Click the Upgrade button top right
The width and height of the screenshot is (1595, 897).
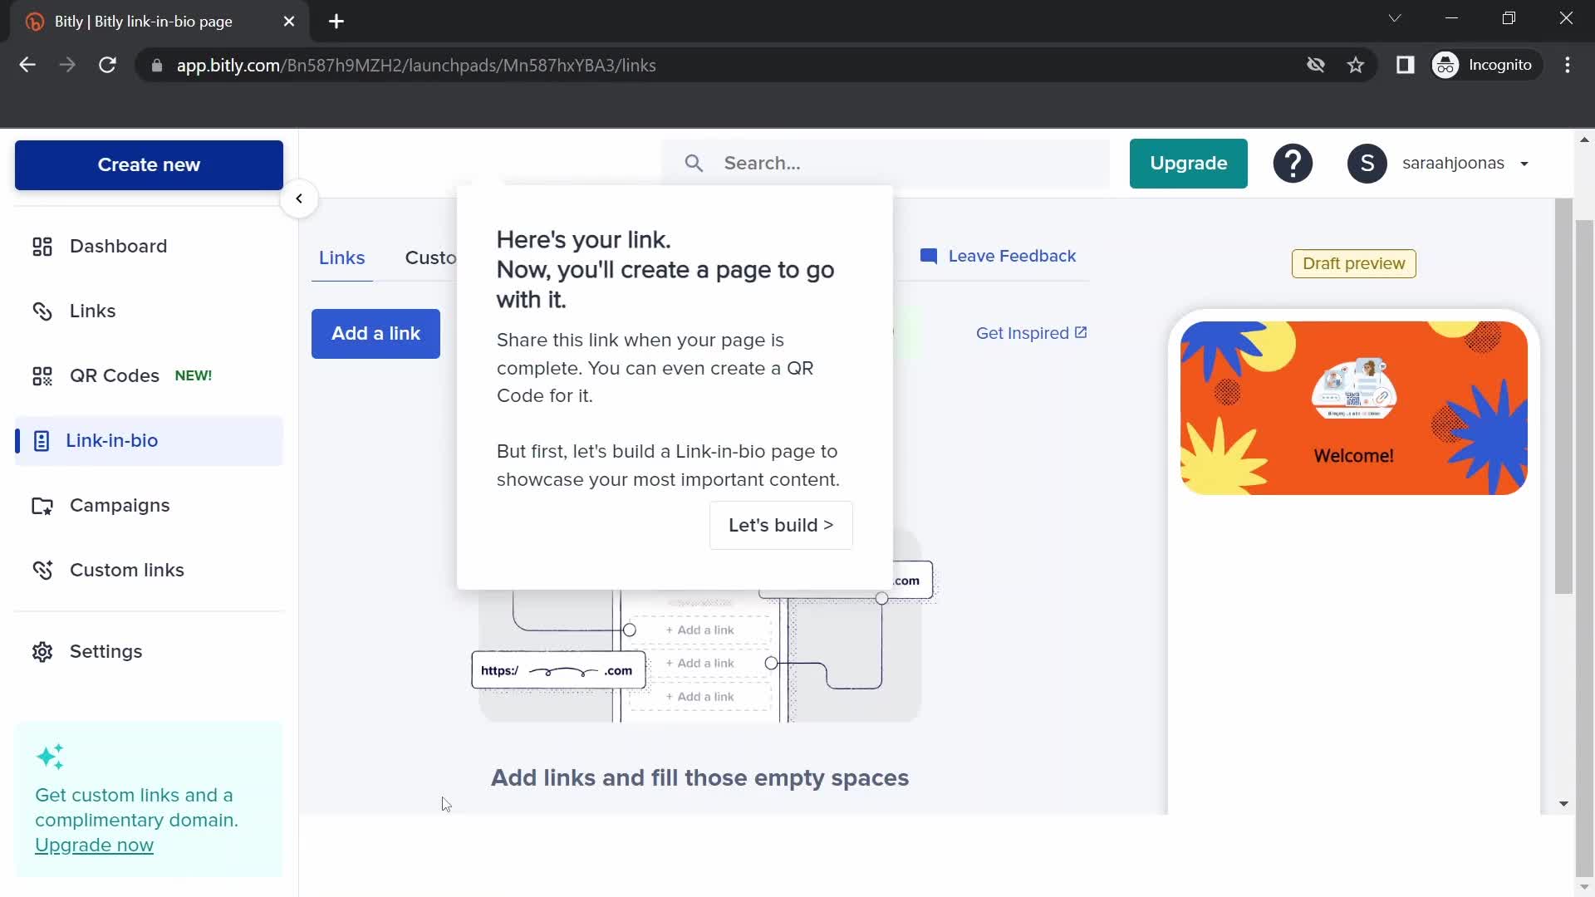point(1189,163)
